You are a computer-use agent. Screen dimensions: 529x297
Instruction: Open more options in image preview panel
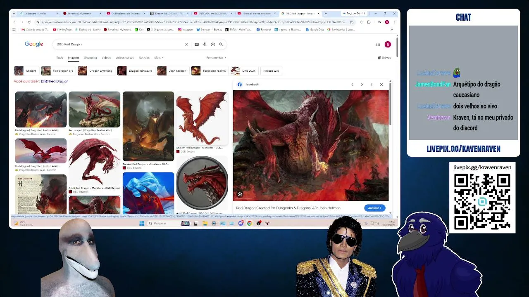(372, 85)
